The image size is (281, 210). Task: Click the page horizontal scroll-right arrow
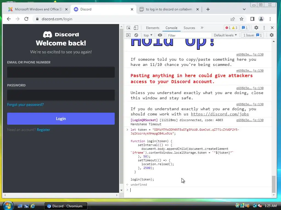[x=117, y=195]
